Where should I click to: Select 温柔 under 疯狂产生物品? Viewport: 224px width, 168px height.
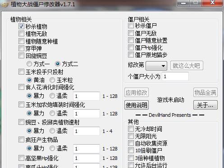tap(52, 148)
